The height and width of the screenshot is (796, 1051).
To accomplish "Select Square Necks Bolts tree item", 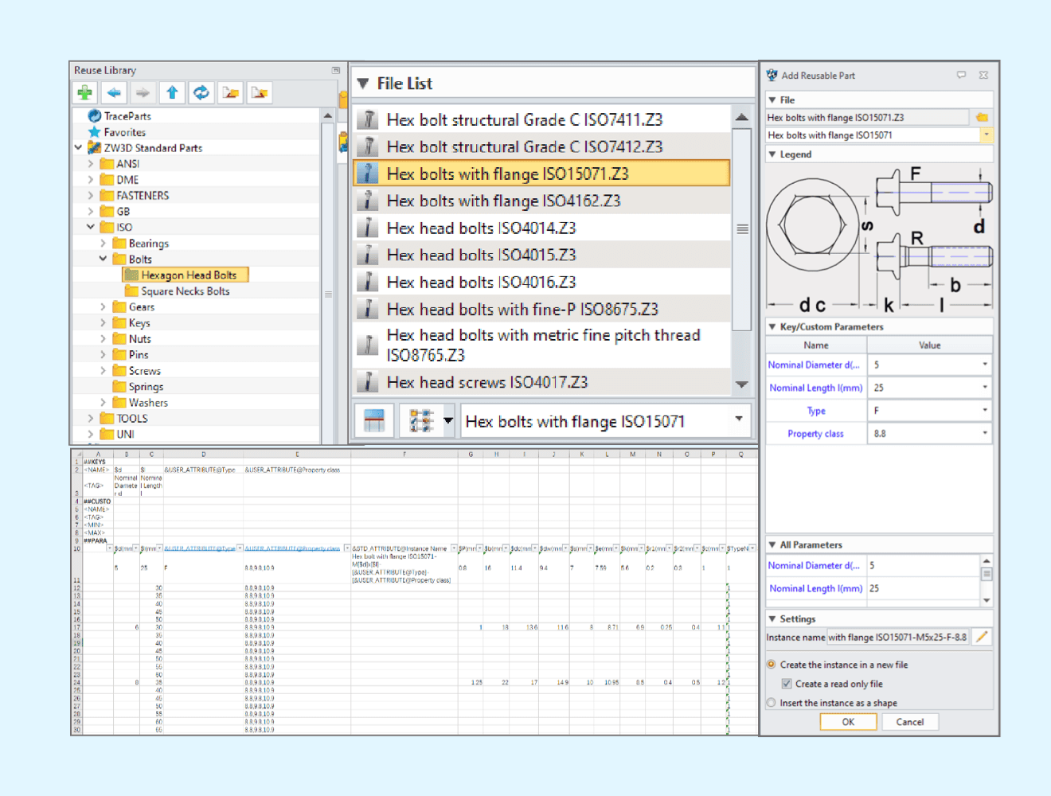I will pyautogui.click(x=185, y=291).
